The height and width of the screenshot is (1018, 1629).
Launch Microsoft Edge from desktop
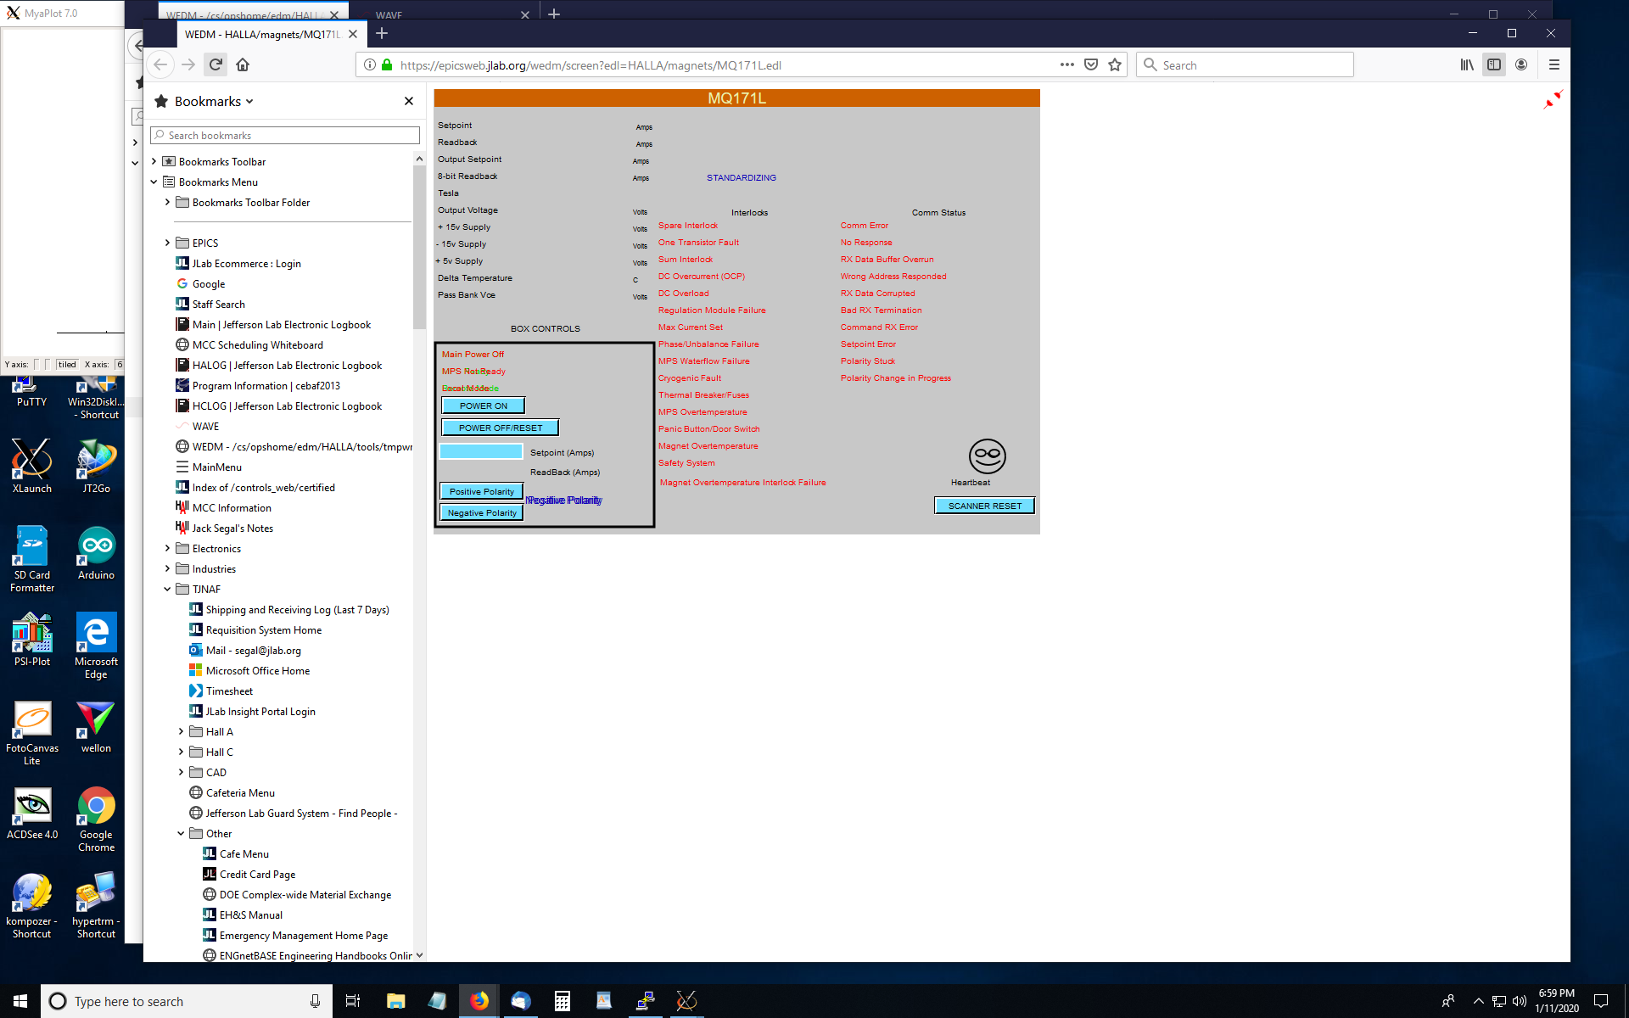96,646
